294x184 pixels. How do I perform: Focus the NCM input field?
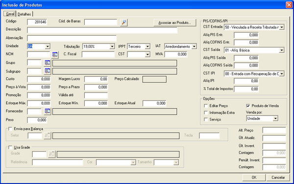click(39, 54)
